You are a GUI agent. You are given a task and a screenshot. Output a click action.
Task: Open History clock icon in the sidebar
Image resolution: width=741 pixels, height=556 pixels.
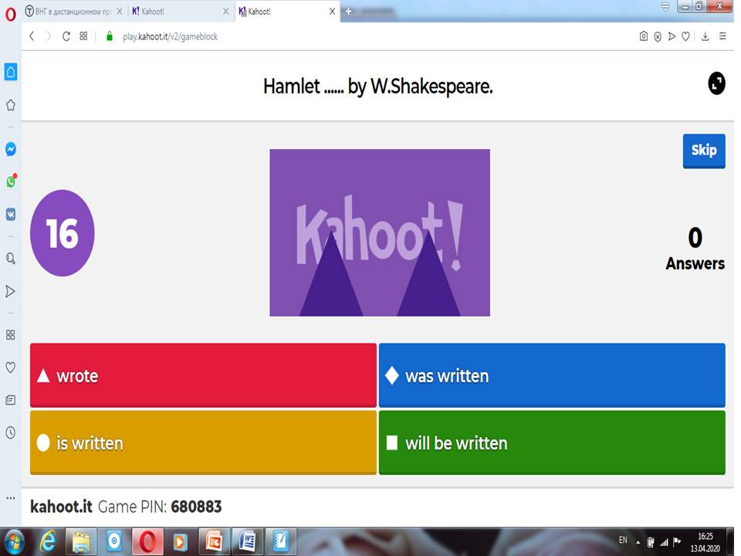11,433
